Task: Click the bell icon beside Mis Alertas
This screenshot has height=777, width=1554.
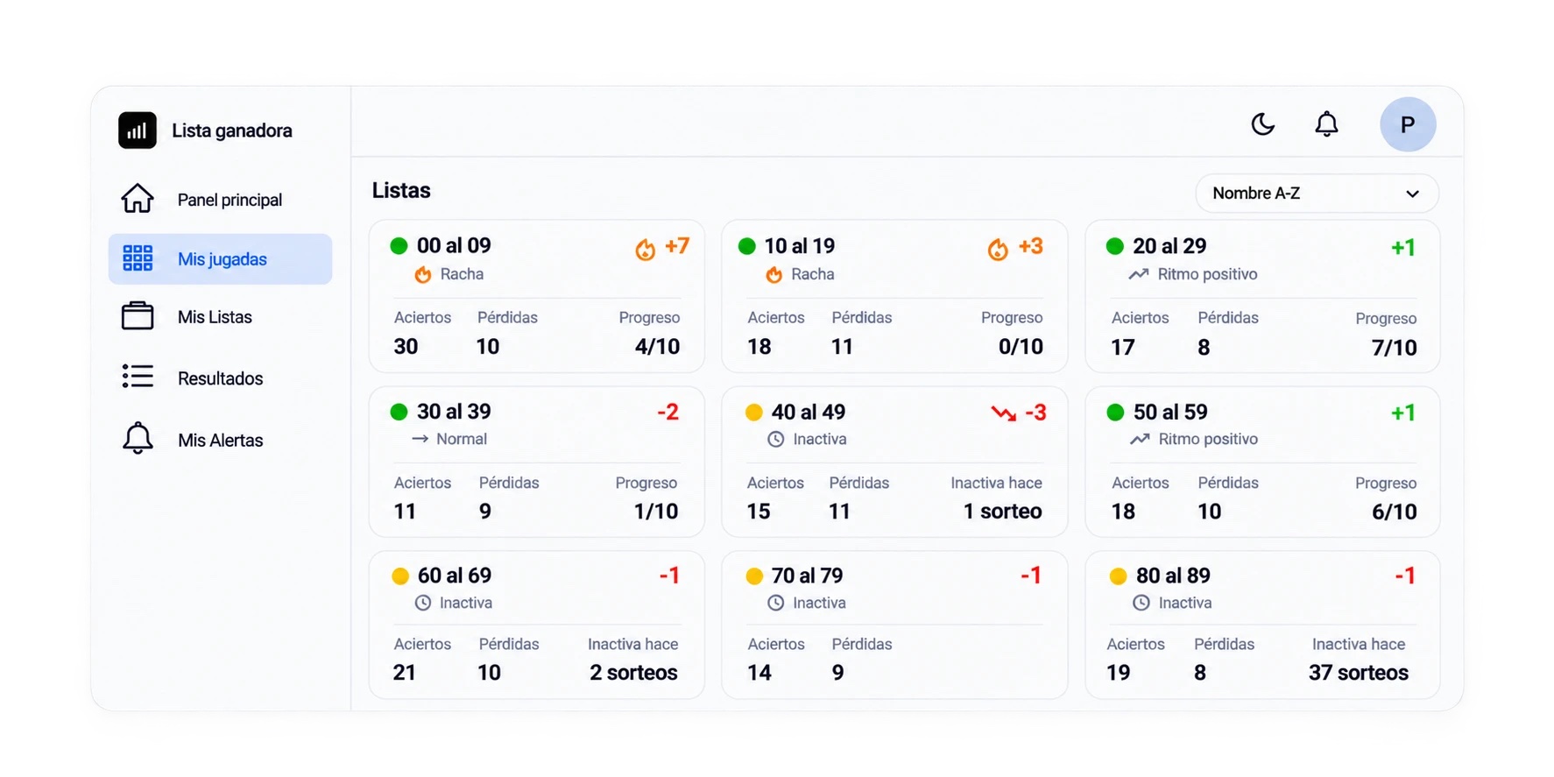Action: tap(138, 438)
